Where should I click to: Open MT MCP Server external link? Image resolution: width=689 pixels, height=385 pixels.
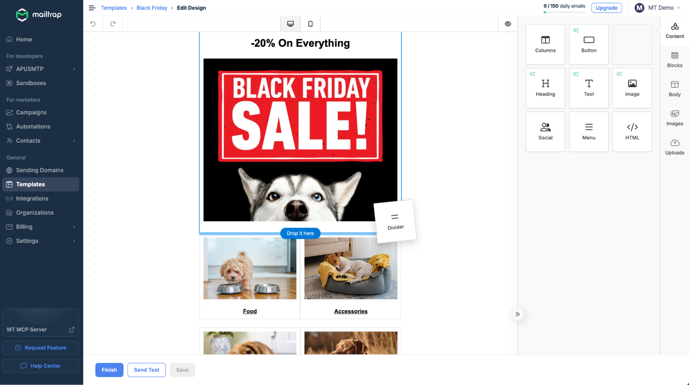(72, 330)
